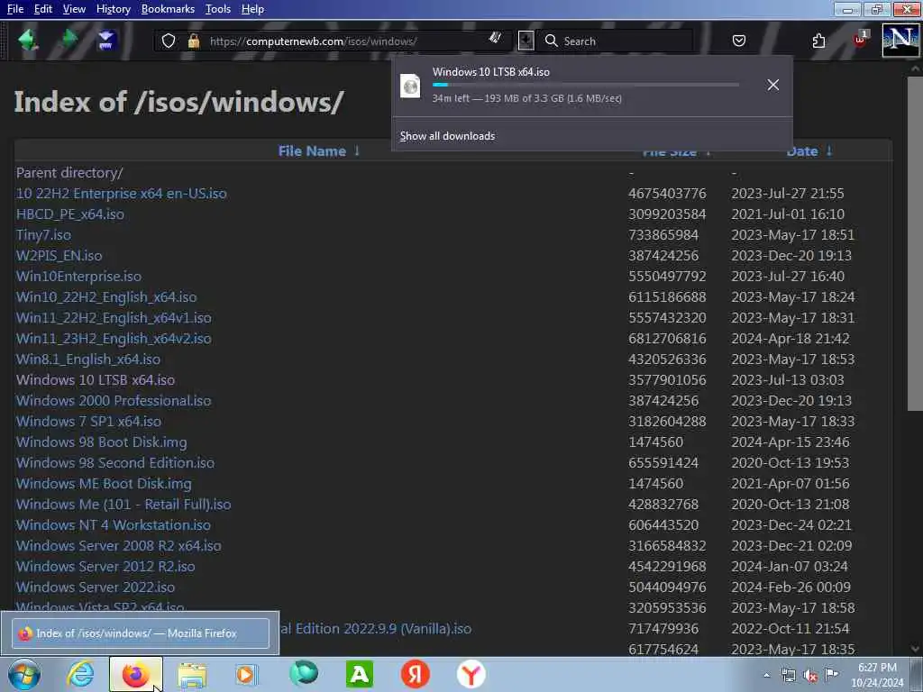
Task: Go back using the green left arrow
Action: 28,41
